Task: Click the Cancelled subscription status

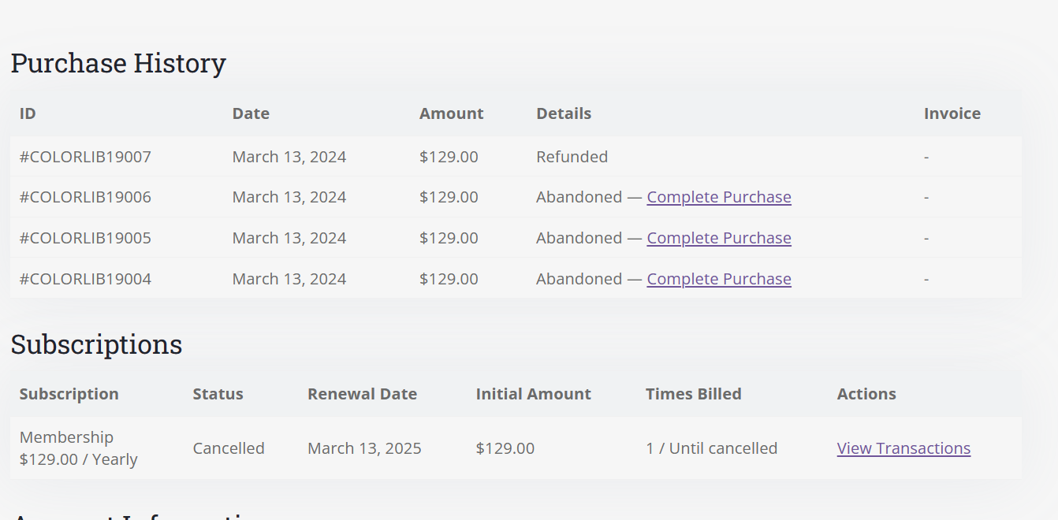Action: [229, 448]
